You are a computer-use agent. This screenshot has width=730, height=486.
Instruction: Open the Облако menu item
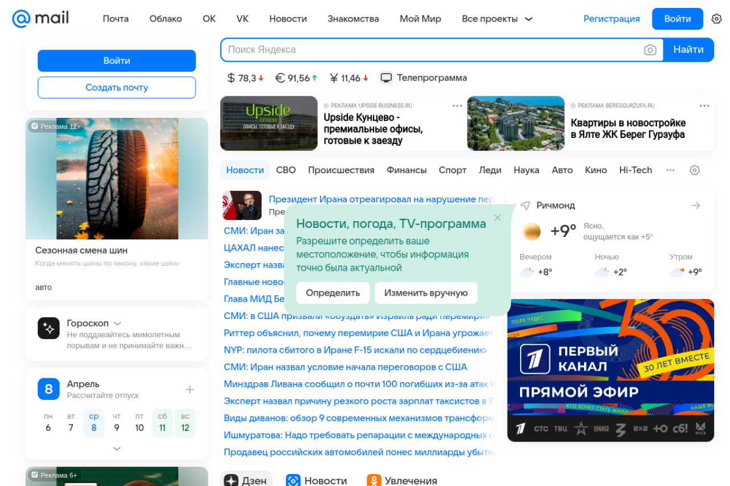click(165, 19)
